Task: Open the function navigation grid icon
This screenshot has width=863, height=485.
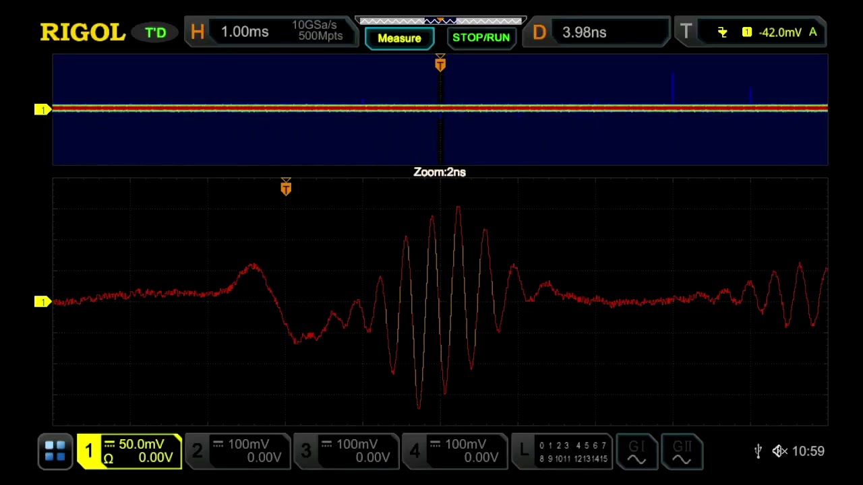Action: [55, 451]
